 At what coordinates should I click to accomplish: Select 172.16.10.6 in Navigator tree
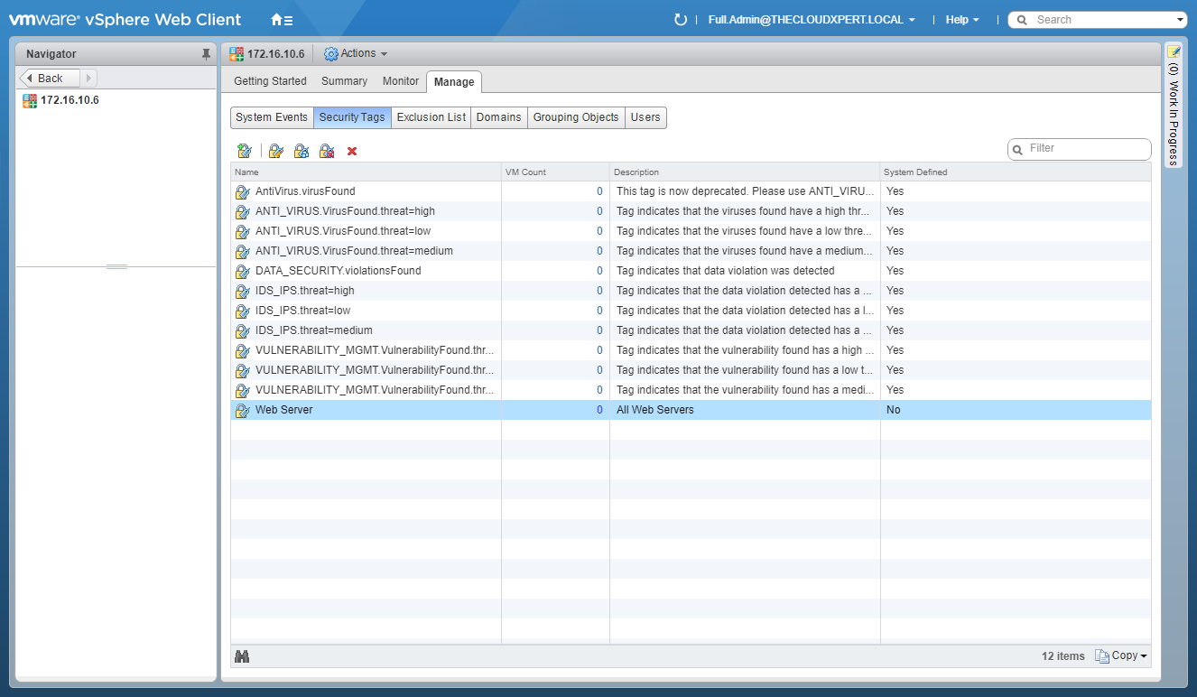point(70,100)
